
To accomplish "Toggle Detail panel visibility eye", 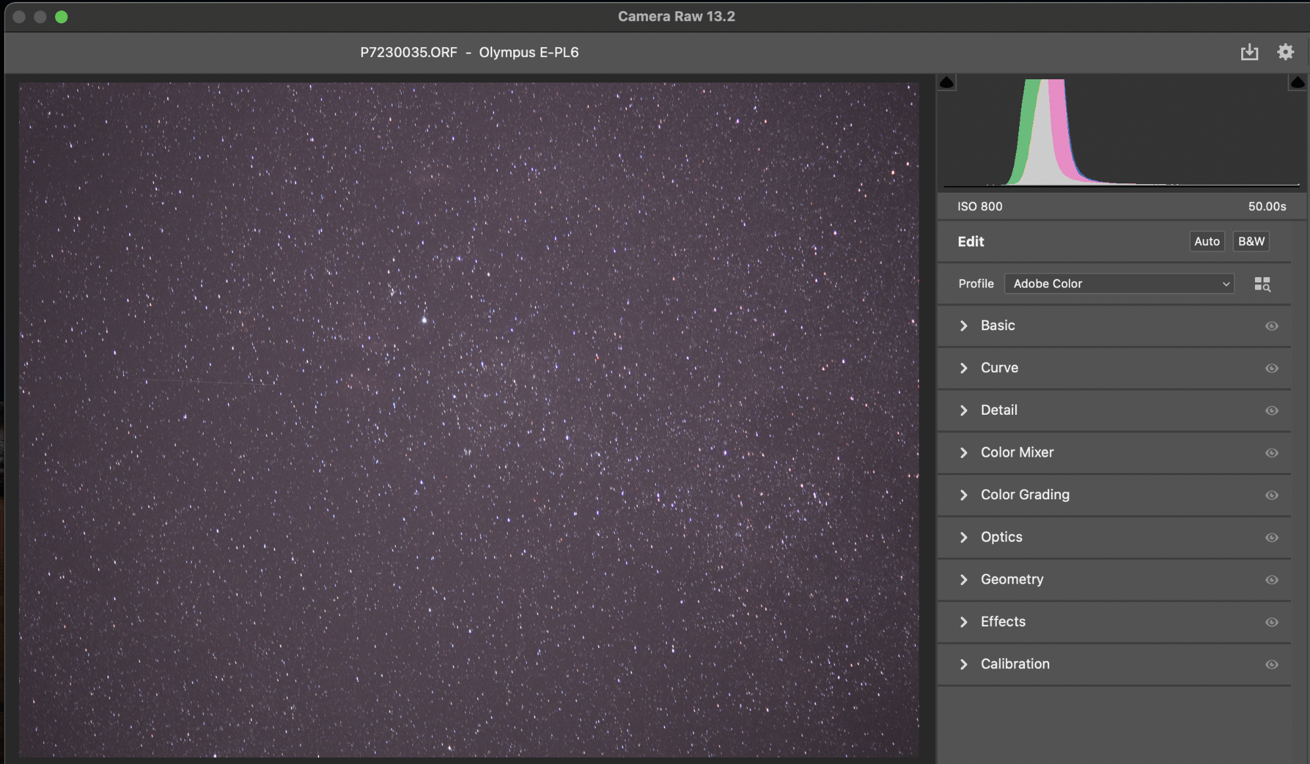I will click(1271, 410).
